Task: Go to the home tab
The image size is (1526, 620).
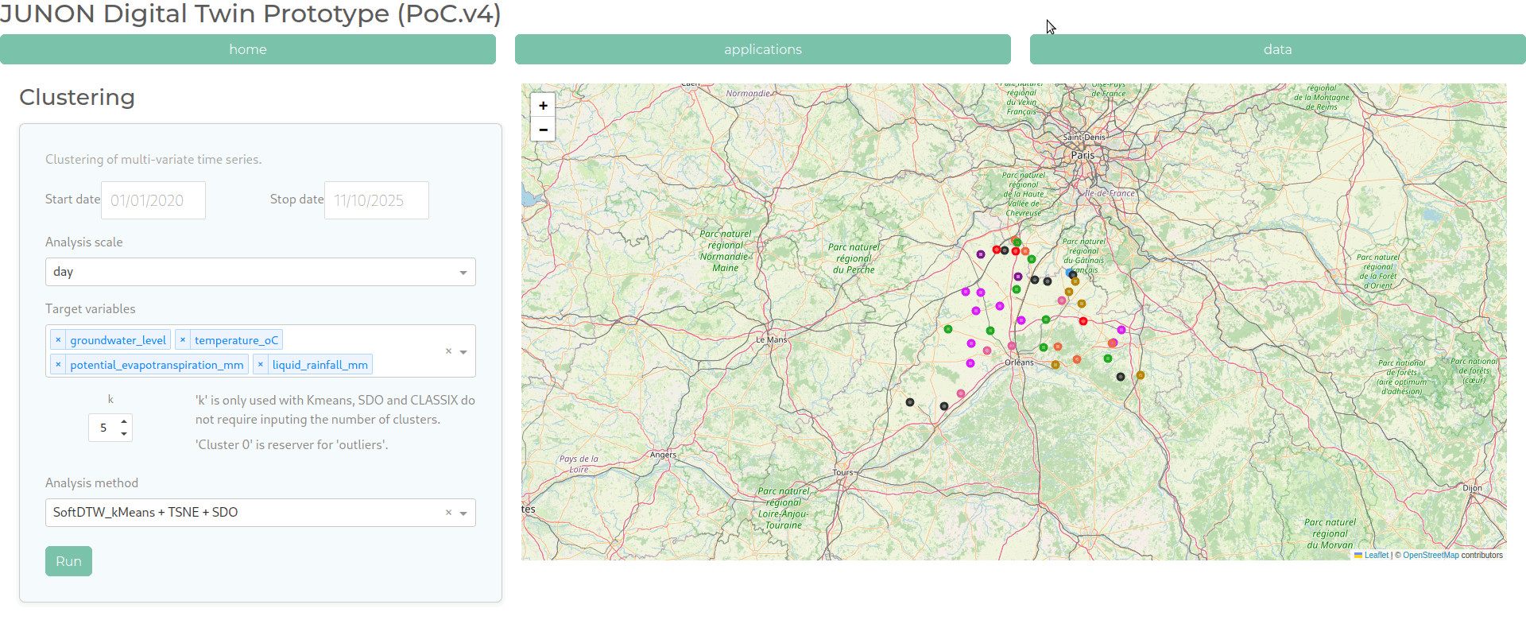Action: coord(248,49)
